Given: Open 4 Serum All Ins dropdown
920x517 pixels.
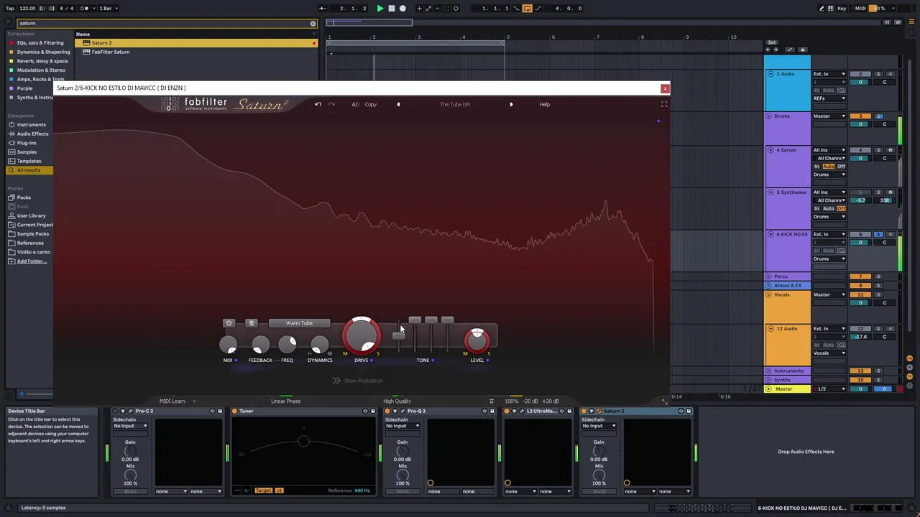Looking at the screenshot, I should 829,150.
